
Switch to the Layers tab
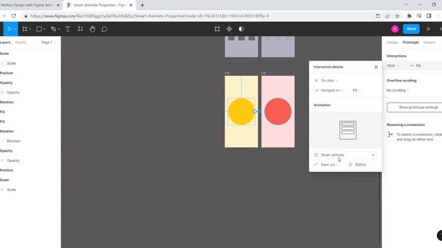point(5,43)
